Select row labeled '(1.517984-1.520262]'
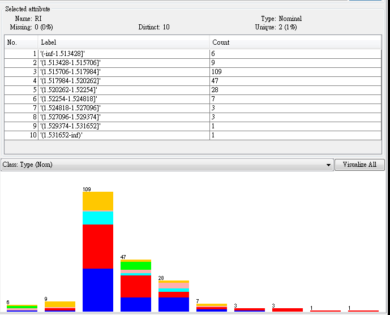Viewport: 390px width, 315px height. tap(193, 81)
